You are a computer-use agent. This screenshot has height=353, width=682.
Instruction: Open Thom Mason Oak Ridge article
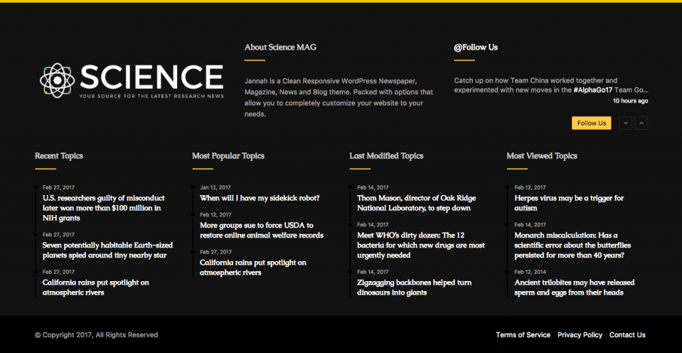point(416,203)
